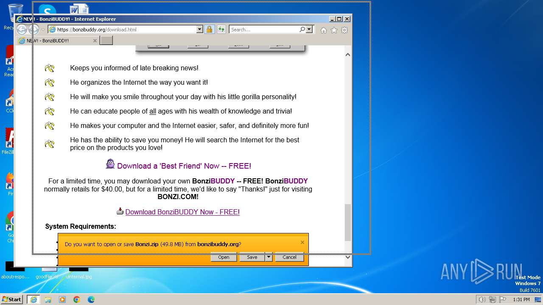Click the Action Center flag tray icon
This screenshot has height=305, width=543.
pyautogui.click(x=503, y=299)
